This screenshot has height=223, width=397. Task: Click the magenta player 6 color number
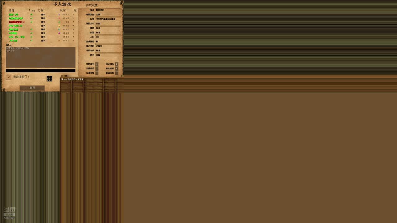(59, 33)
